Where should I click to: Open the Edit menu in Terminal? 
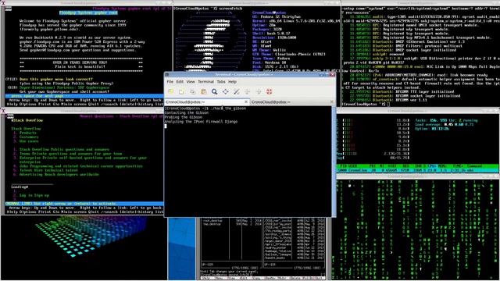click(180, 82)
